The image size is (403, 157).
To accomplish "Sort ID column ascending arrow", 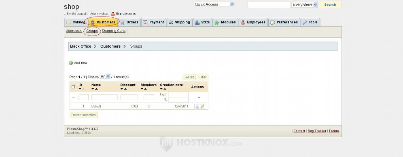I will [83, 89].
